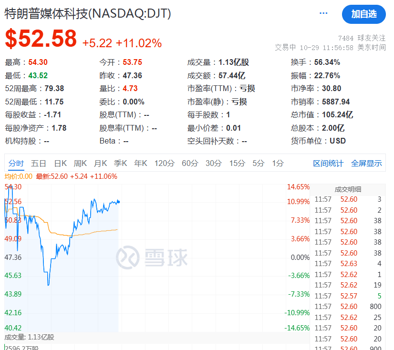Screen dimensions: 394x350
Task: Click the stock title 特朗普媒体科技(NASDAQ:DJT)
Action: (x=88, y=13)
